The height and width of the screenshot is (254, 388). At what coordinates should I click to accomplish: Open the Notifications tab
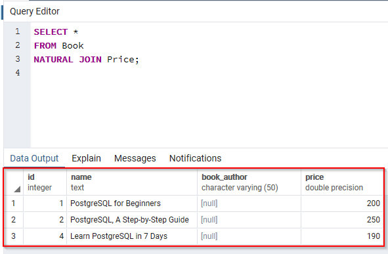[x=195, y=158]
